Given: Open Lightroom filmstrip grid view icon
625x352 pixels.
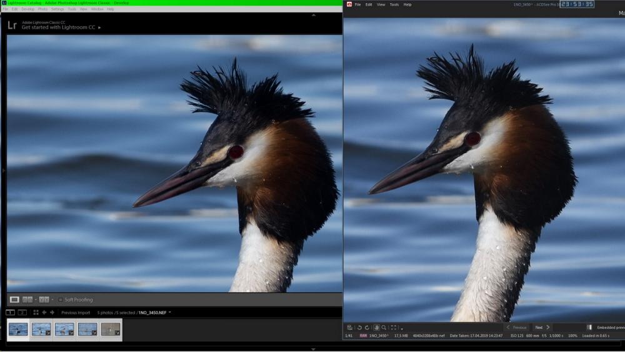Looking at the screenshot, I should pyautogui.click(x=36, y=313).
